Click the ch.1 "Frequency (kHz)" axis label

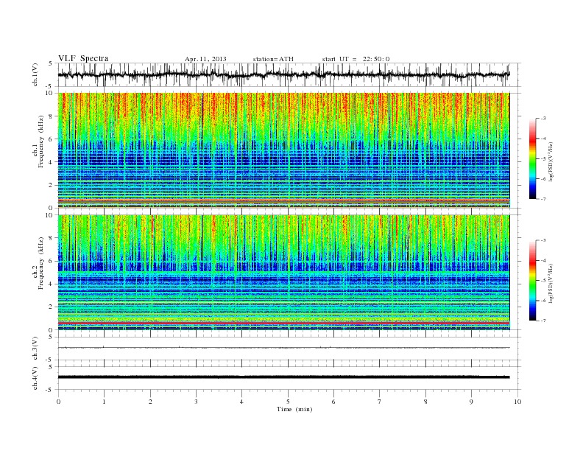(41, 141)
